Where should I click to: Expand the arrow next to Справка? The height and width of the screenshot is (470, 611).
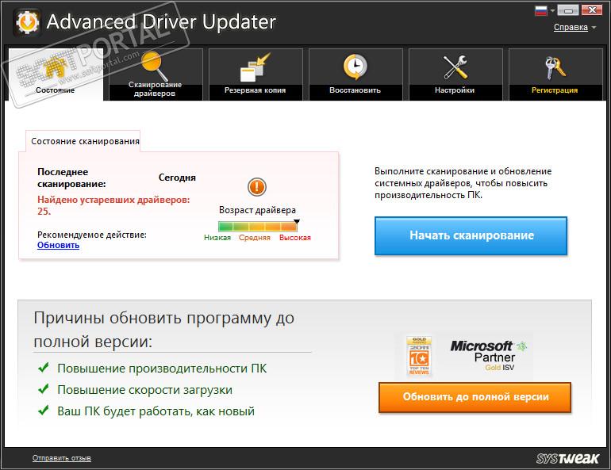coord(594,27)
